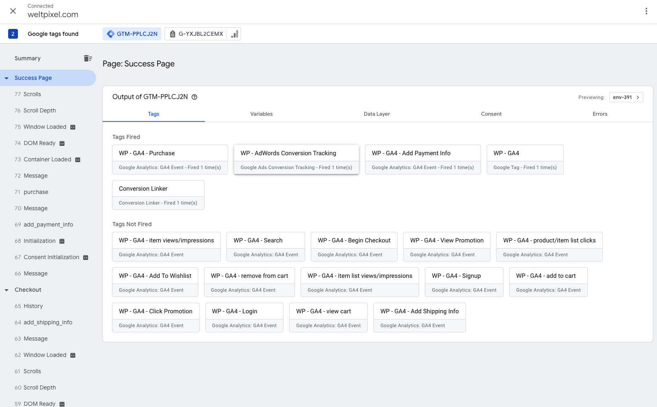Click the blue tags found count badge

[x=13, y=34]
